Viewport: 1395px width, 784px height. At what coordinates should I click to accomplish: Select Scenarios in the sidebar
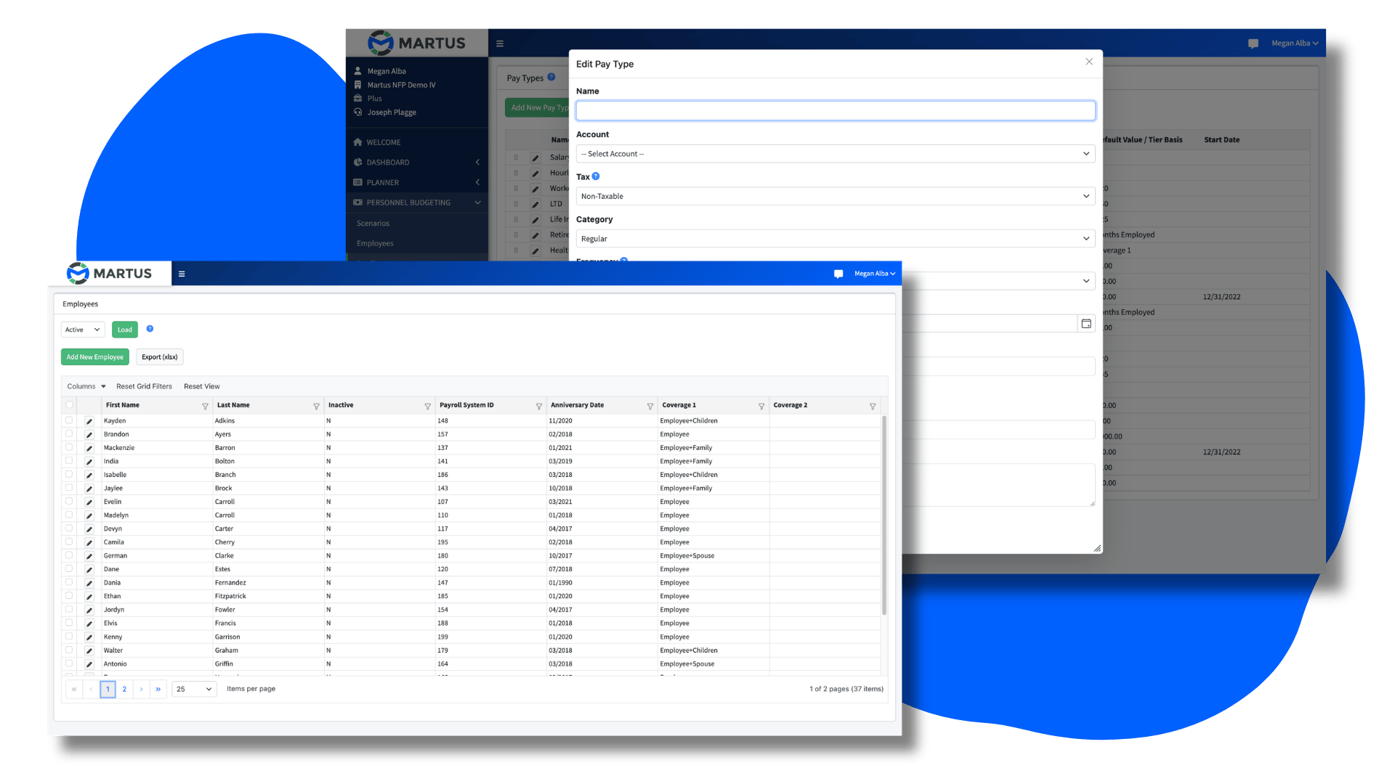click(x=373, y=224)
